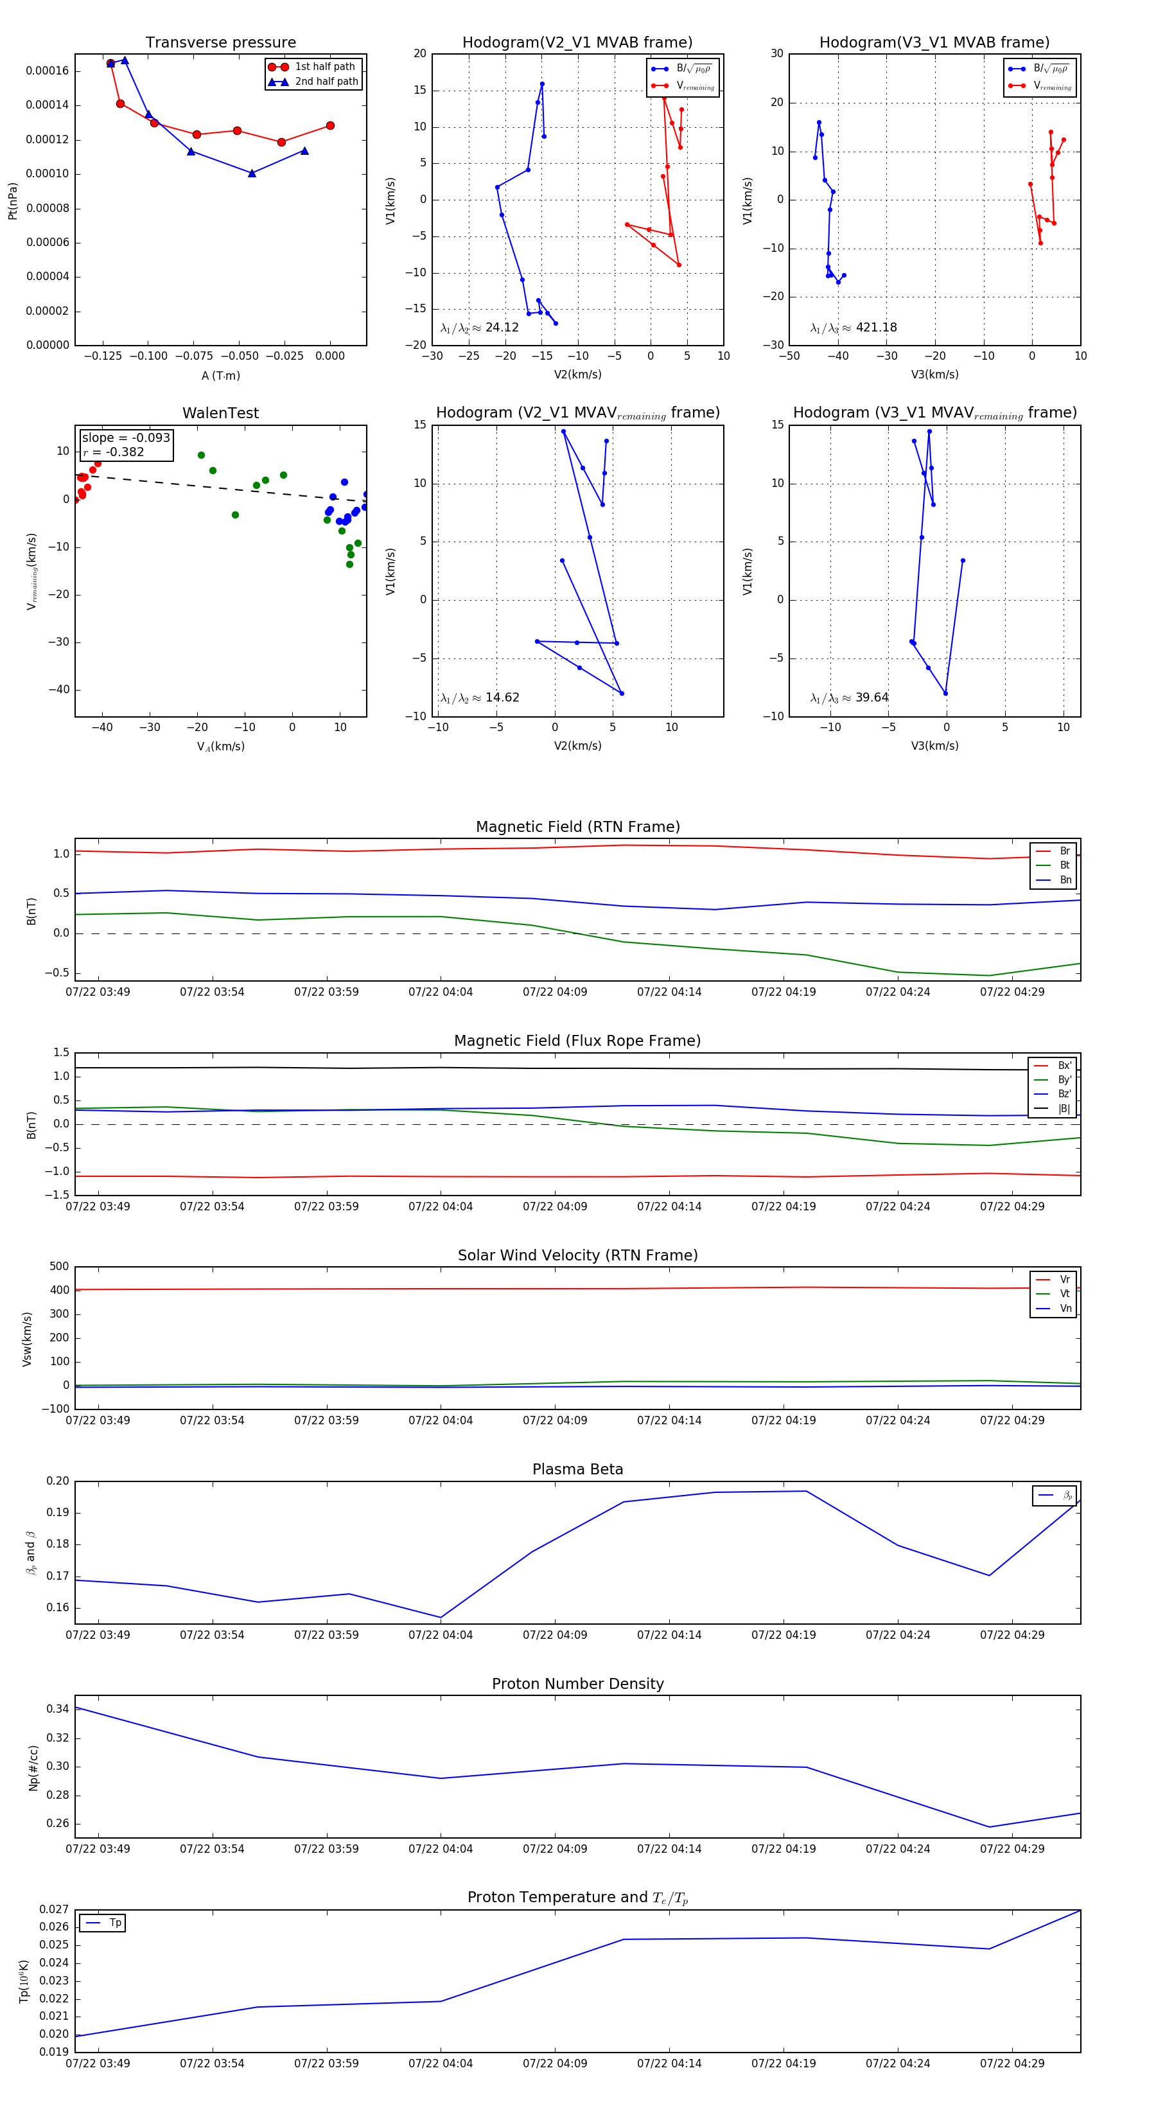Click B/√μ0ρ legend entry in V2_V1 MVAB hodogram
Screen dimensions: 1156x2120
point(683,69)
